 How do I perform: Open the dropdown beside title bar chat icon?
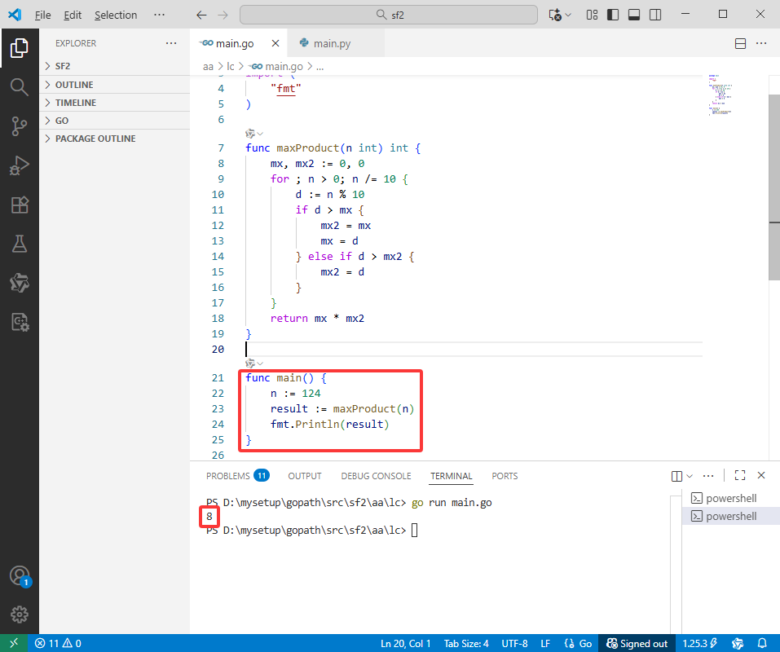pos(568,15)
